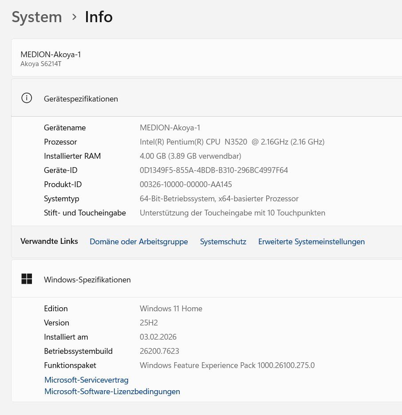Click the Stift- und Toucheingabe label
The height and width of the screenshot is (415, 402).
click(x=85, y=213)
